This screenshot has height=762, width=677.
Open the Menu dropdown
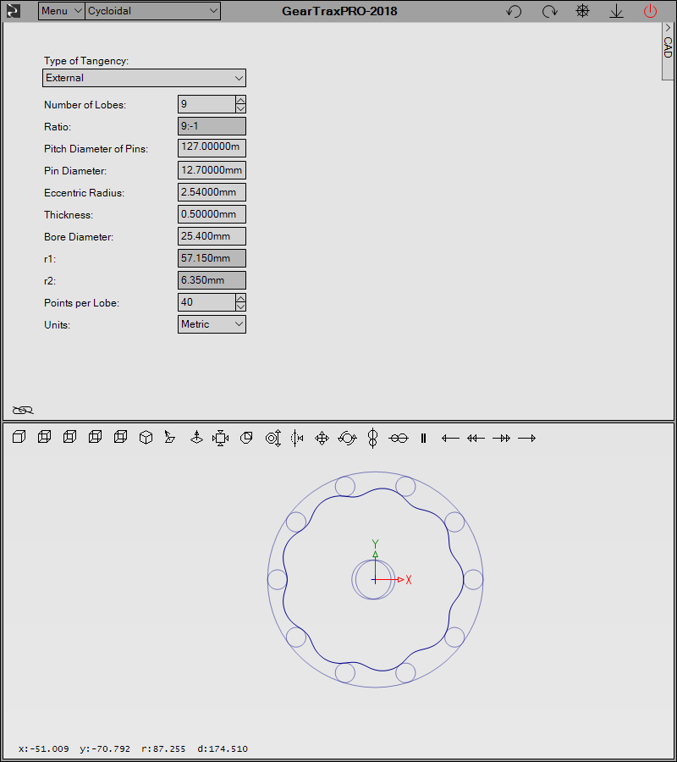coord(61,11)
